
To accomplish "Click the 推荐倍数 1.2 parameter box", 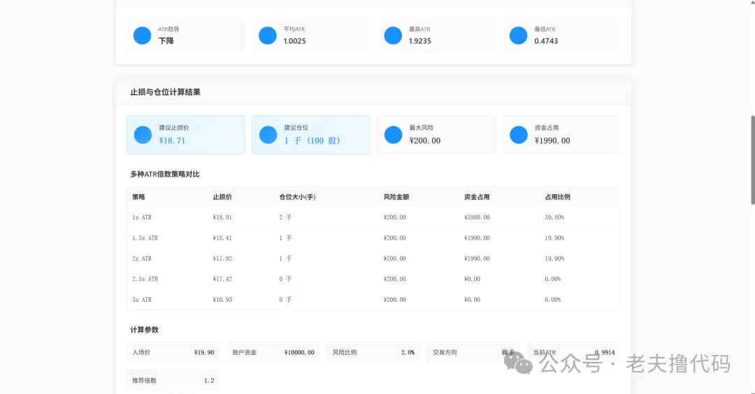I will click(173, 381).
